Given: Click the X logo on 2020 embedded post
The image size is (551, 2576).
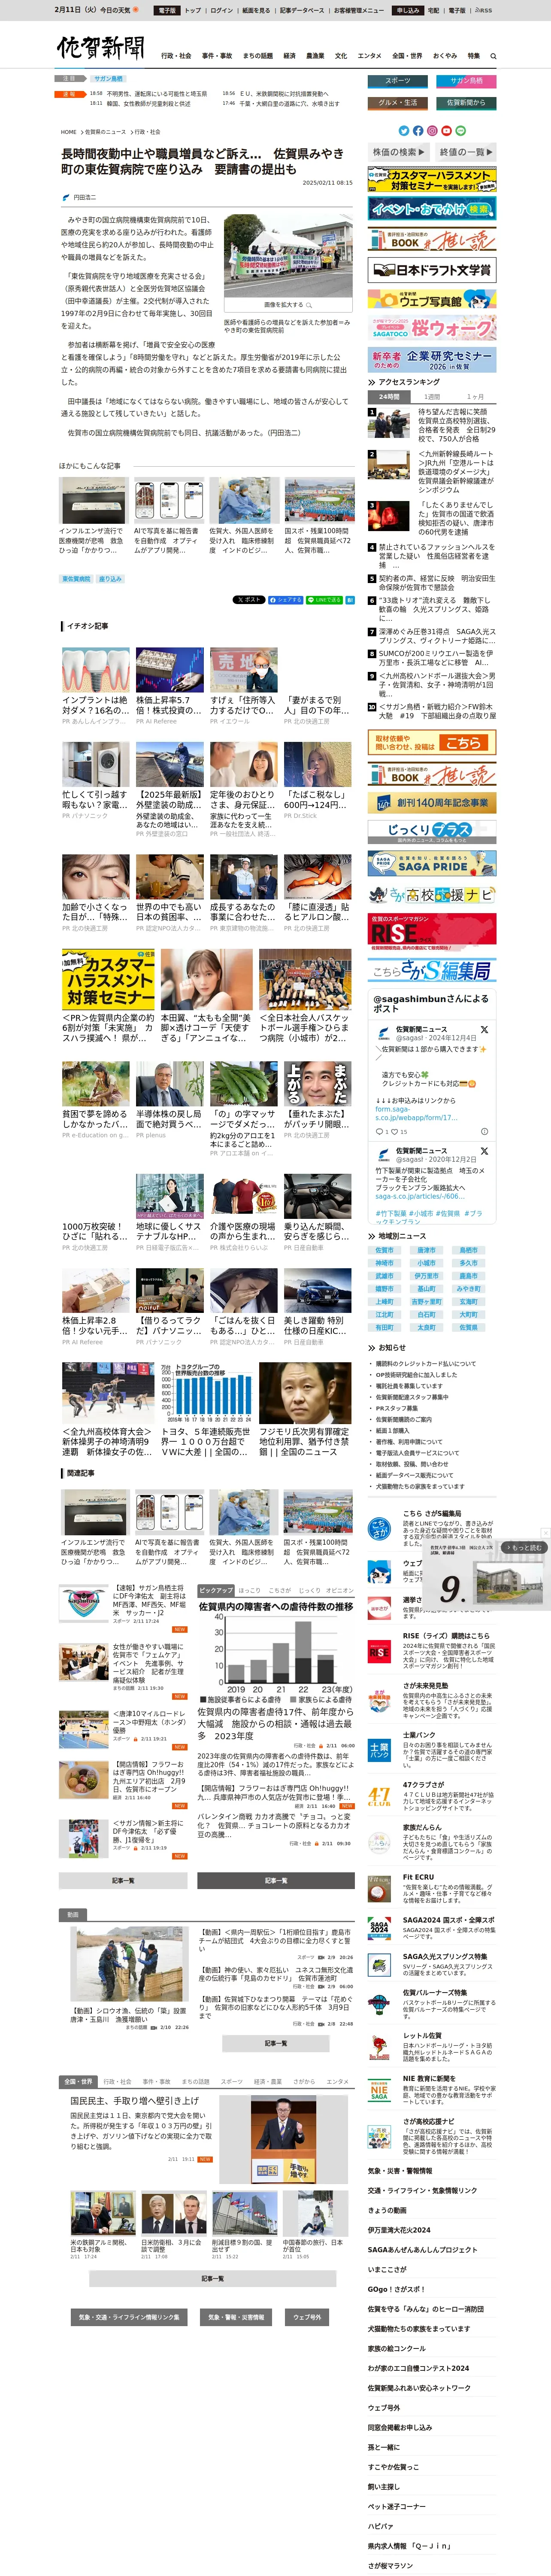Looking at the screenshot, I should [x=484, y=1151].
